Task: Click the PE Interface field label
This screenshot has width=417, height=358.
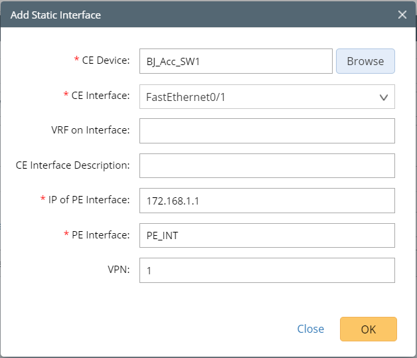Action: click(x=100, y=234)
